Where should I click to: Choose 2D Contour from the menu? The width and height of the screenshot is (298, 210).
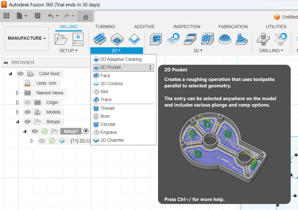point(123,84)
